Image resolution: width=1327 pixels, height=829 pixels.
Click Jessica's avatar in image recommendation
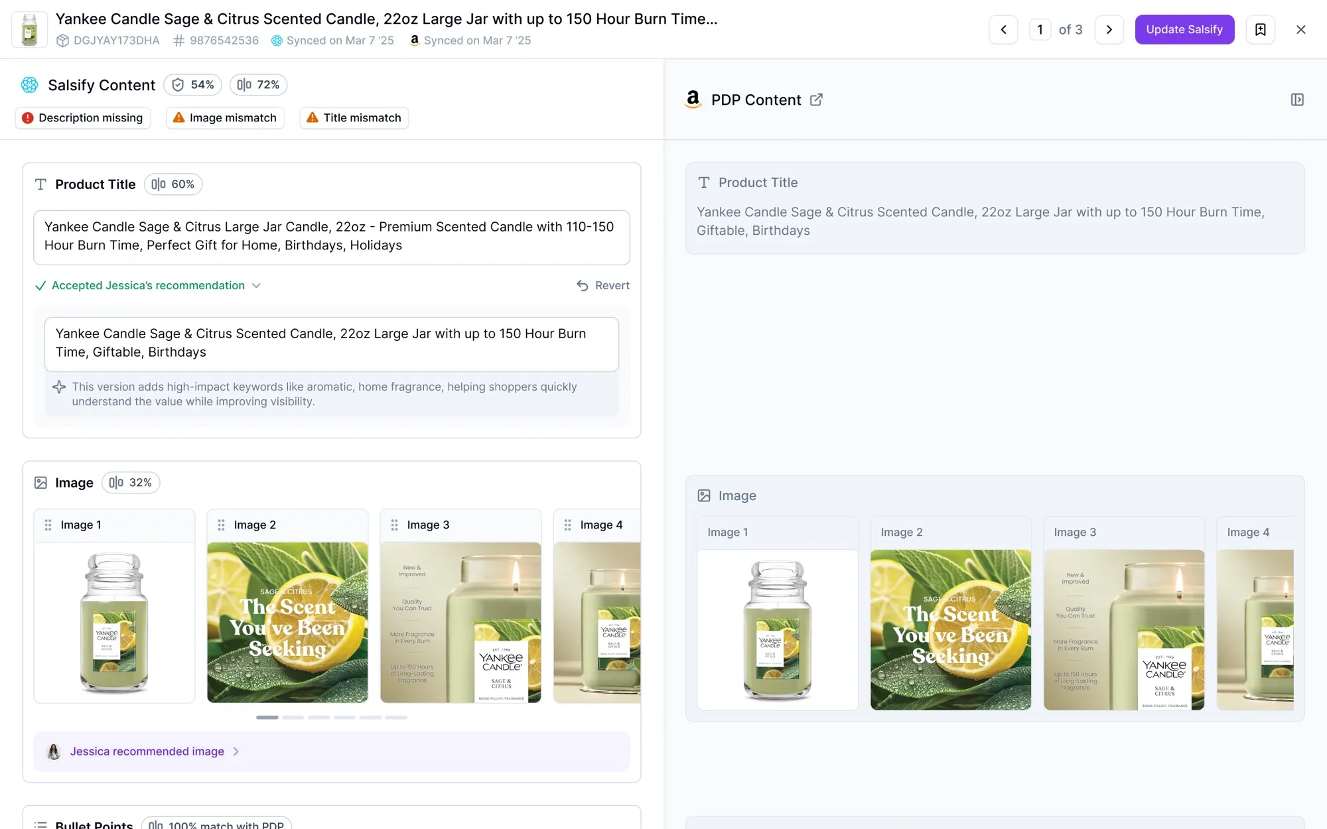point(54,751)
